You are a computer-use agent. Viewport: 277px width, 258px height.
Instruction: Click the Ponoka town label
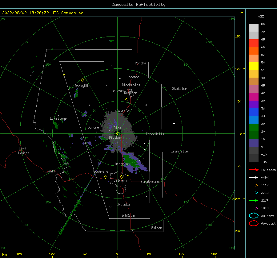click(x=140, y=63)
